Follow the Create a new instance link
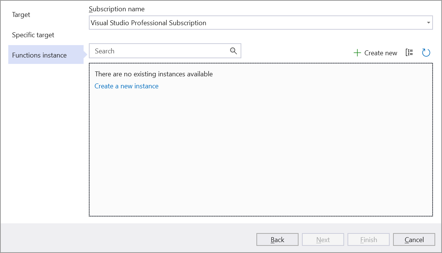The height and width of the screenshot is (253, 442). tap(127, 86)
